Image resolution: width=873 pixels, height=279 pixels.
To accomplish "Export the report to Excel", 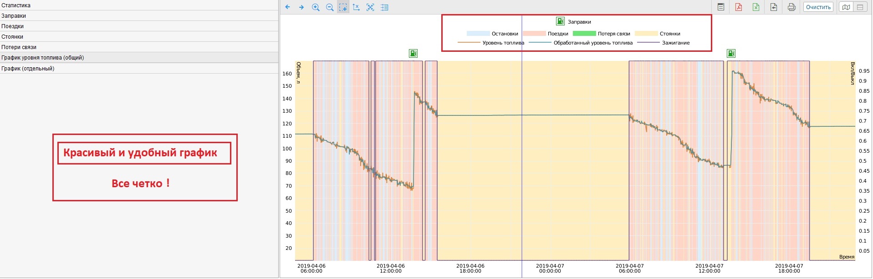I will (x=756, y=7).
